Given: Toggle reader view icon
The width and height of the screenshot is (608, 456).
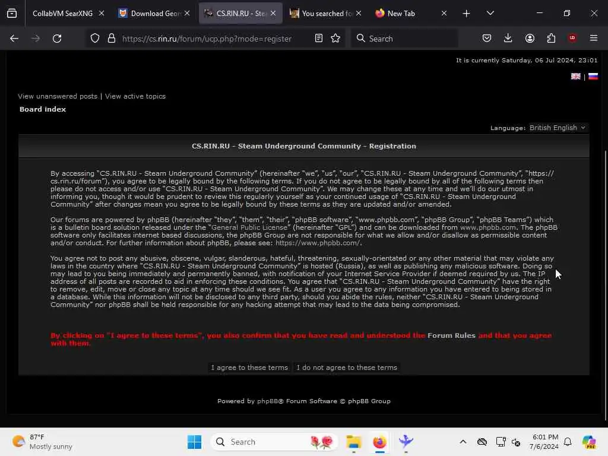Looking at the screenshot, I should coord(319,39).
